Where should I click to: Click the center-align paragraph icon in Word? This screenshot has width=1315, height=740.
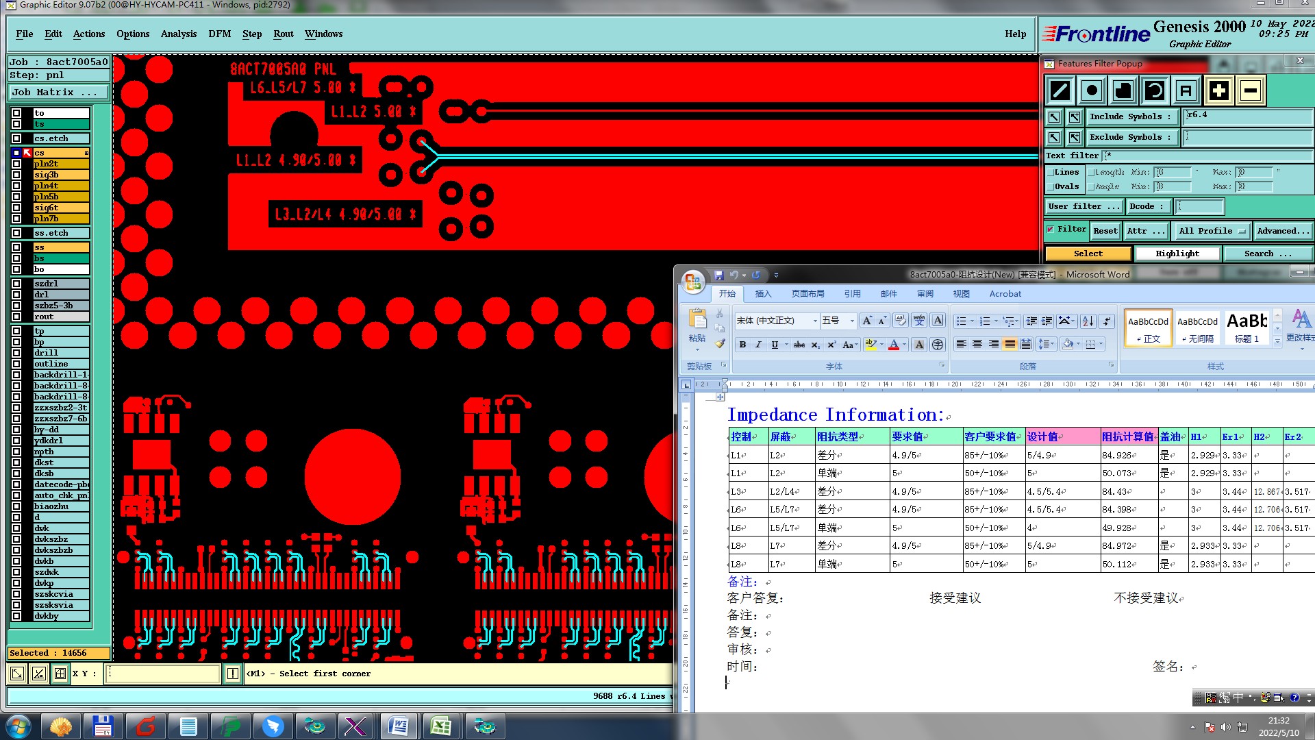click(977, 344)
